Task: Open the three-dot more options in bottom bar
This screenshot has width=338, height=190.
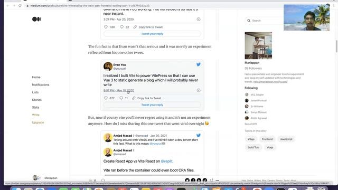Action: tap(217, 180)
